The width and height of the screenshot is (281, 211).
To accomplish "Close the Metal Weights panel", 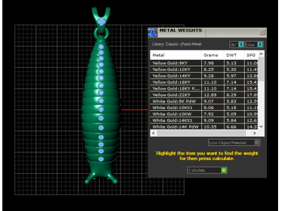I will [262, 32].
